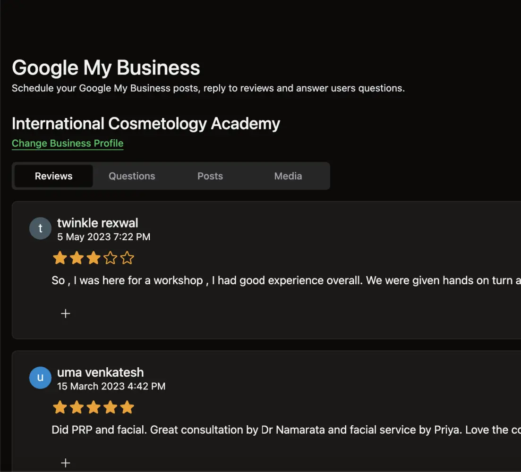Click reviewer name uma venkatesh
Screen dimensions: 521x472
100,372
